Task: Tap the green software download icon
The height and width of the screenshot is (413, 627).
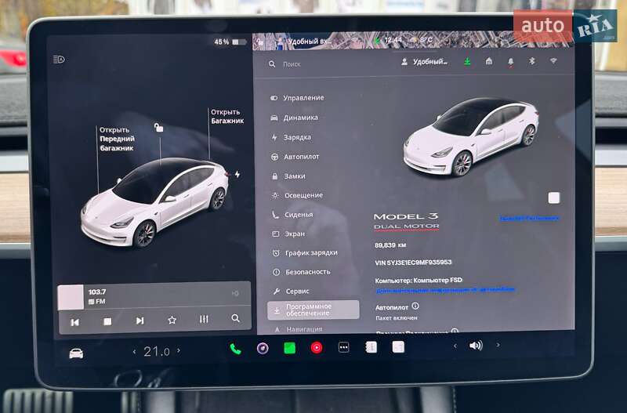Action: tap(467, 62)
